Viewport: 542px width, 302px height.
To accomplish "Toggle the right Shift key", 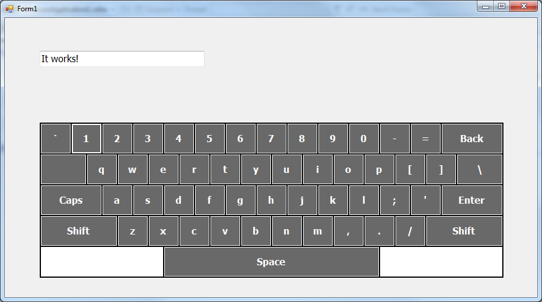I will click(464, 230).
